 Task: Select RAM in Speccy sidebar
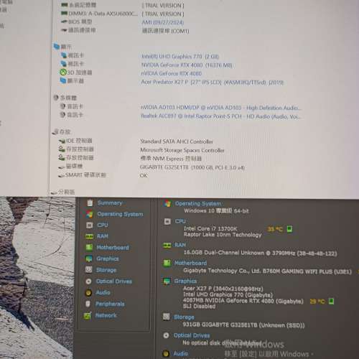pos(103,236)
